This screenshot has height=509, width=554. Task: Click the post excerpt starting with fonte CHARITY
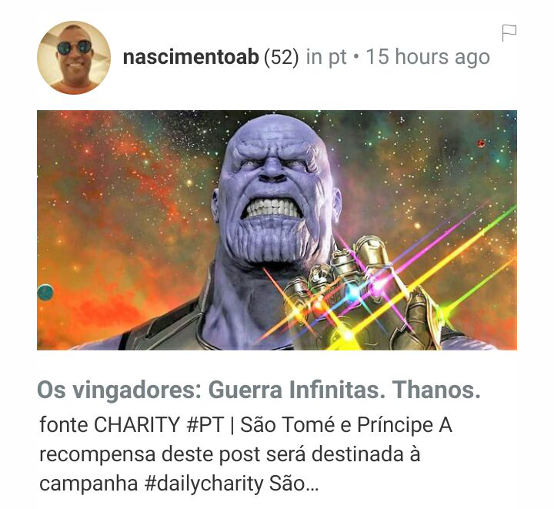[246, 454]
